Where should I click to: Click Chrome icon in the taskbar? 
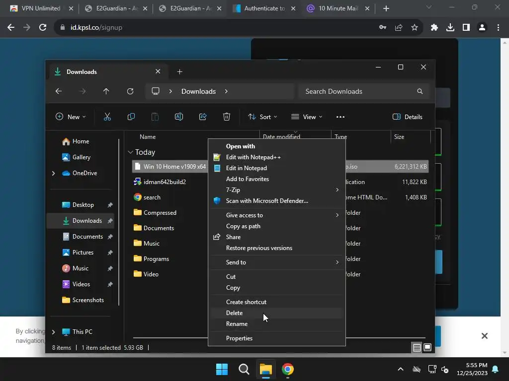[x=288, y=369]
